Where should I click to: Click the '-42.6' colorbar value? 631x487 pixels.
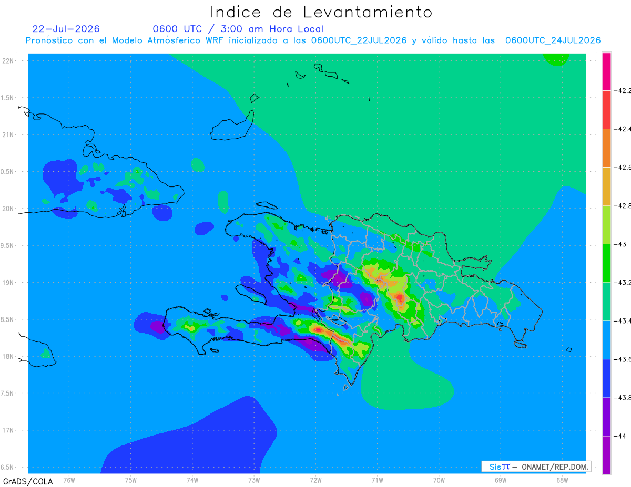click(623, 167)
